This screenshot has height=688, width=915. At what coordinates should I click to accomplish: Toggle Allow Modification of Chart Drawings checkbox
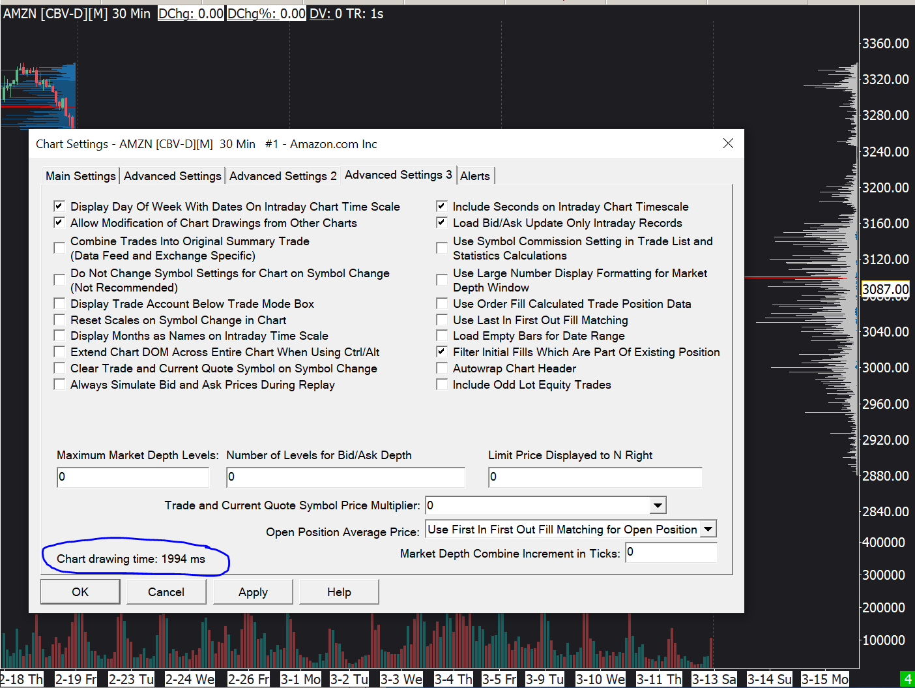coord(59,222)
